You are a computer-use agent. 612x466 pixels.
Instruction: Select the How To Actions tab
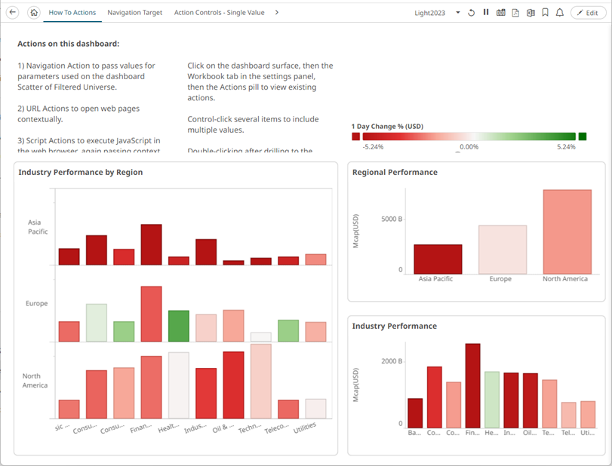[x=72, y=13]
